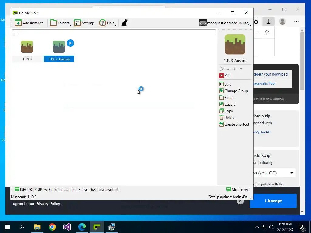The width and height of the screenshot is (311, 233).
Task: Delete the selected instance
Action: (x=227, y=118)
